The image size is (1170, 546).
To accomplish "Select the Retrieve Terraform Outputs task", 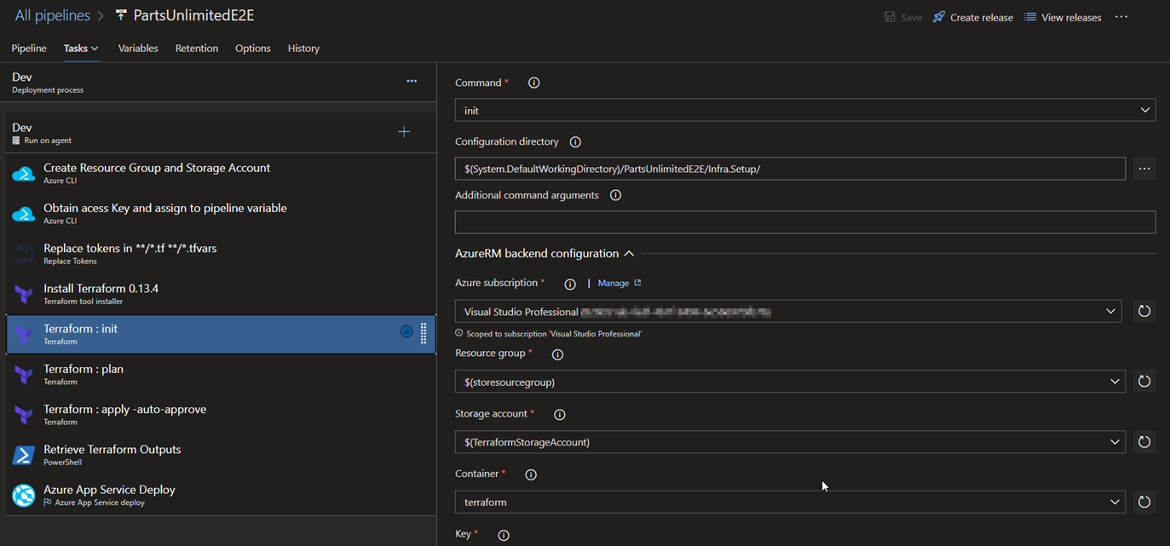I will tap(221, 455).
